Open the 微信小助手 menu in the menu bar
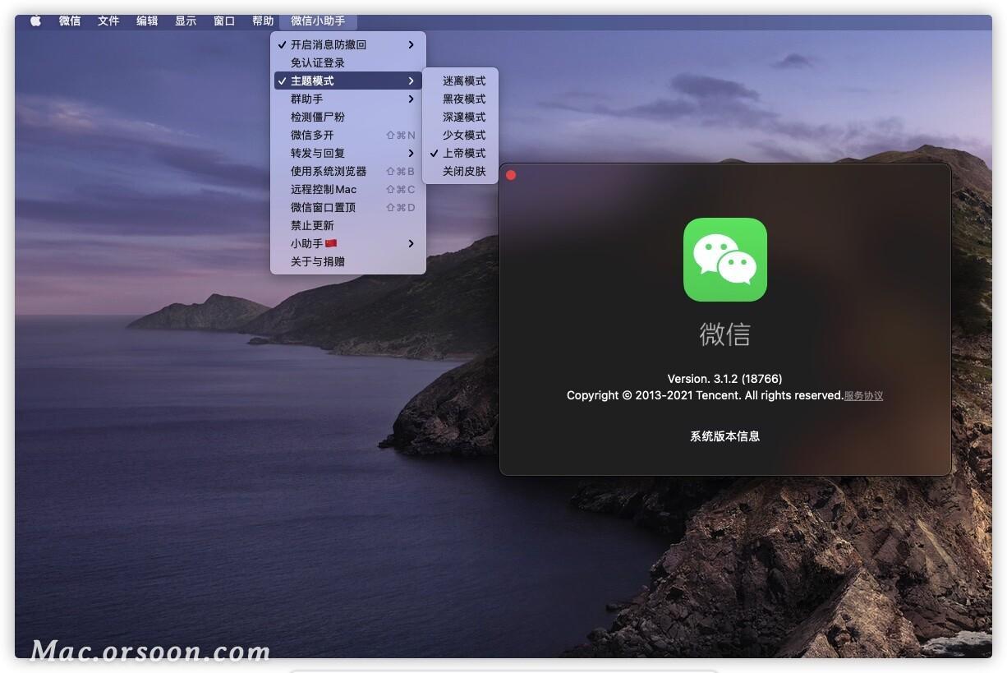1007x673 pixels. point(317,21)
